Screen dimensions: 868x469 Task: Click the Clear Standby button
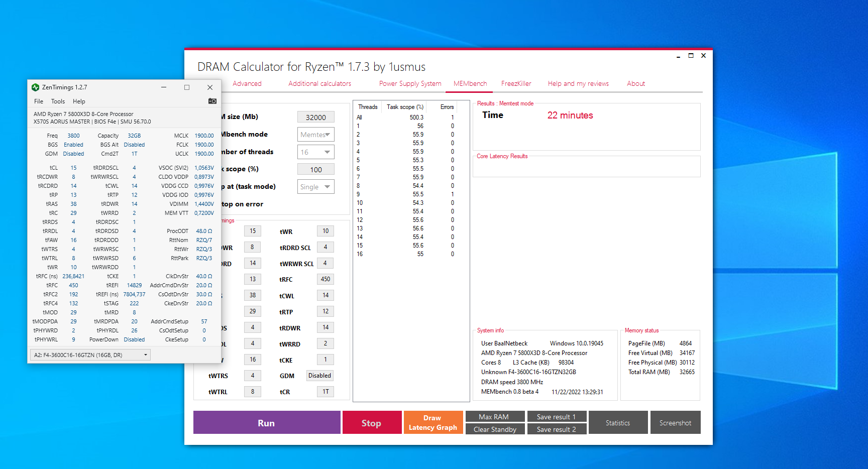(495, 429)
